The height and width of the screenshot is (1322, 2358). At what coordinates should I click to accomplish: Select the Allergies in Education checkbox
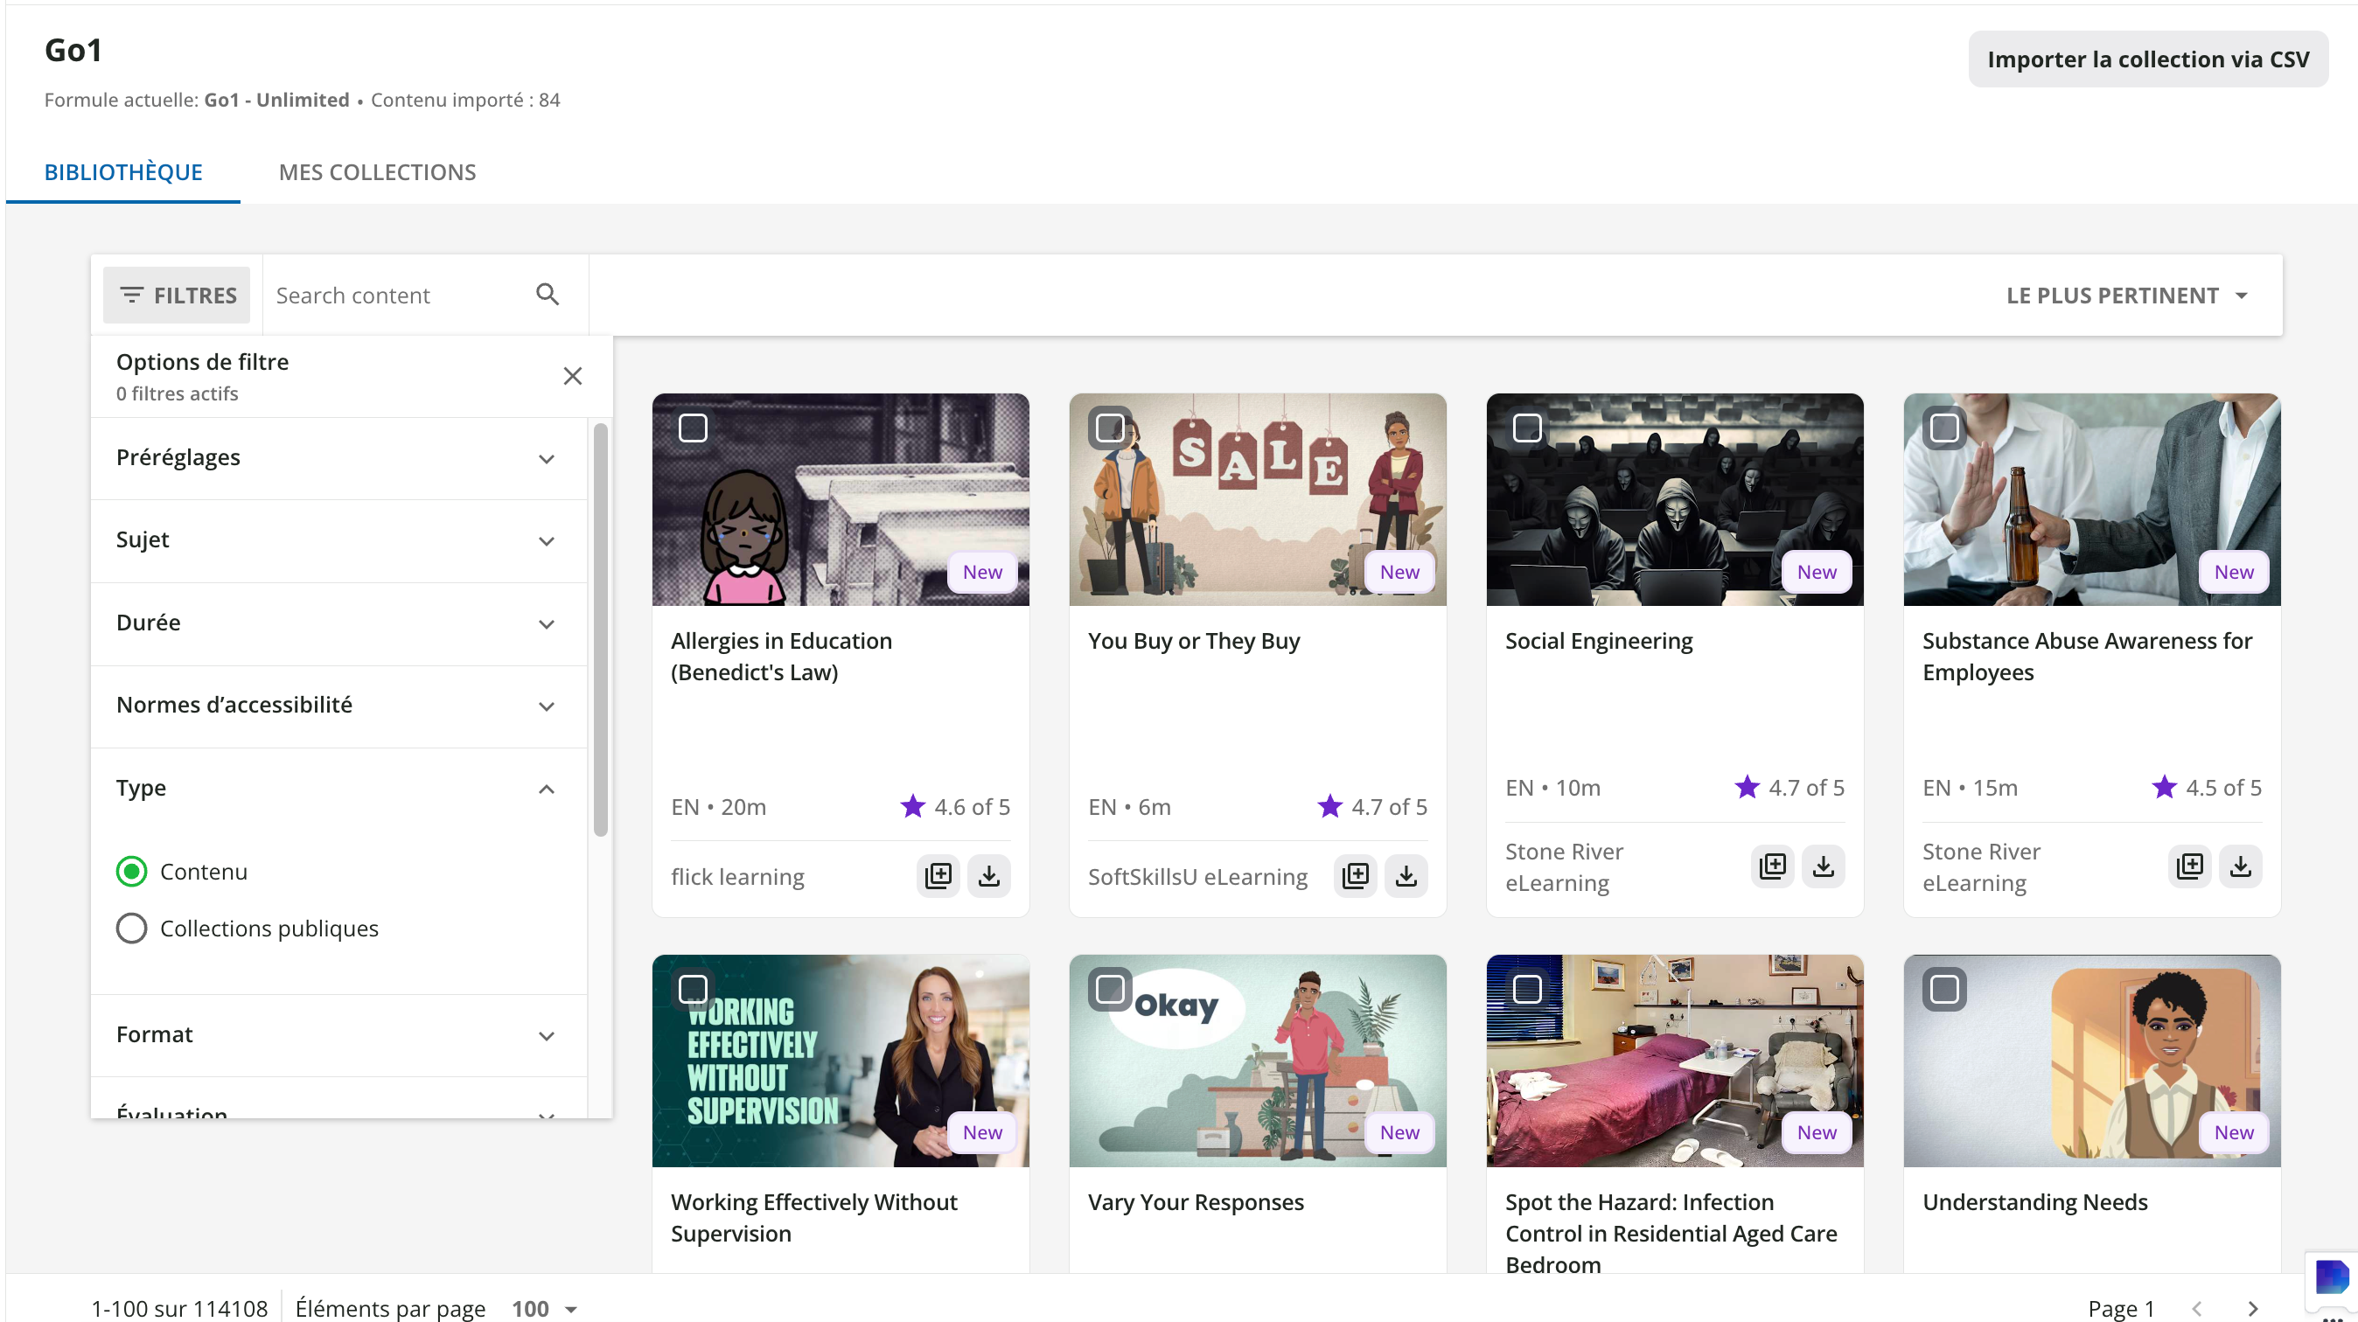click(693, 428)
